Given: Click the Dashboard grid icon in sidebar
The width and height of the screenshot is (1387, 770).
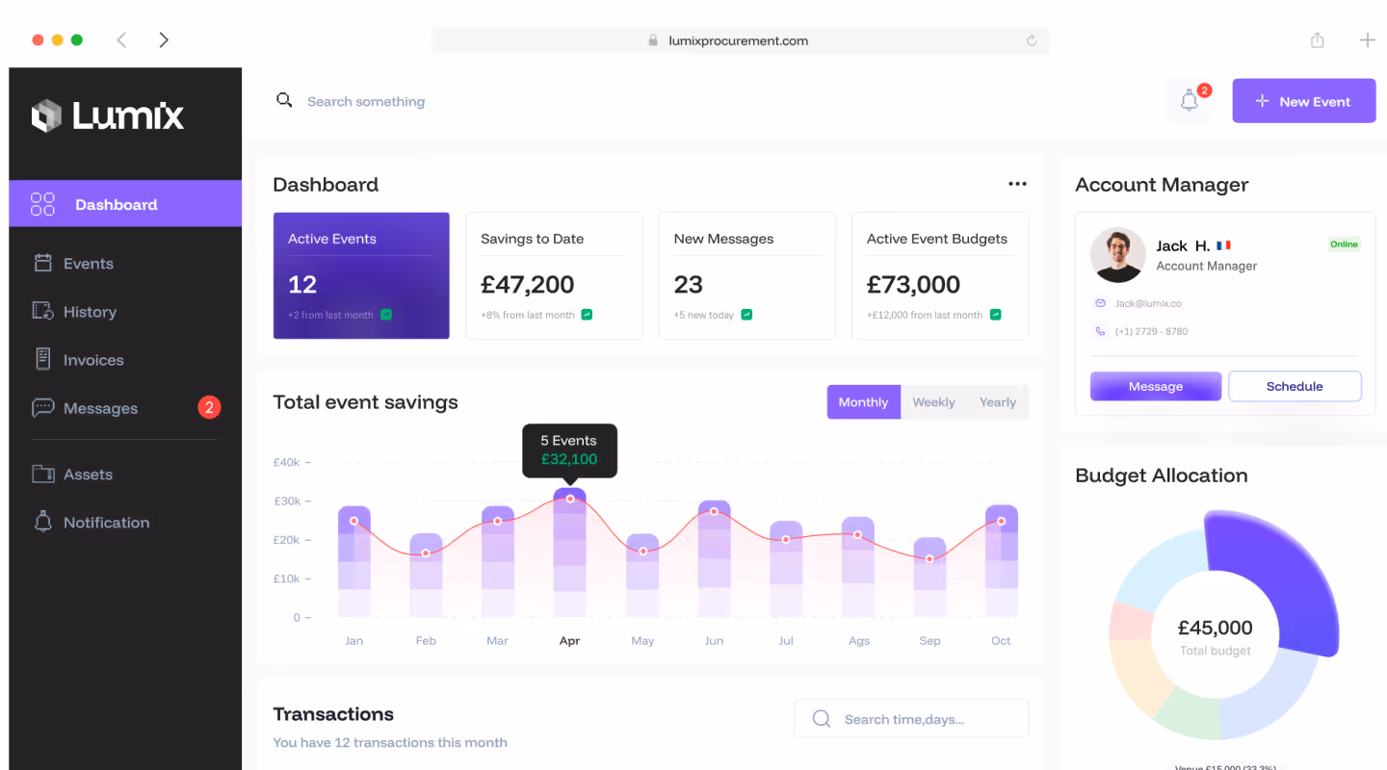Looking at the screenshot, I should 42,204.
